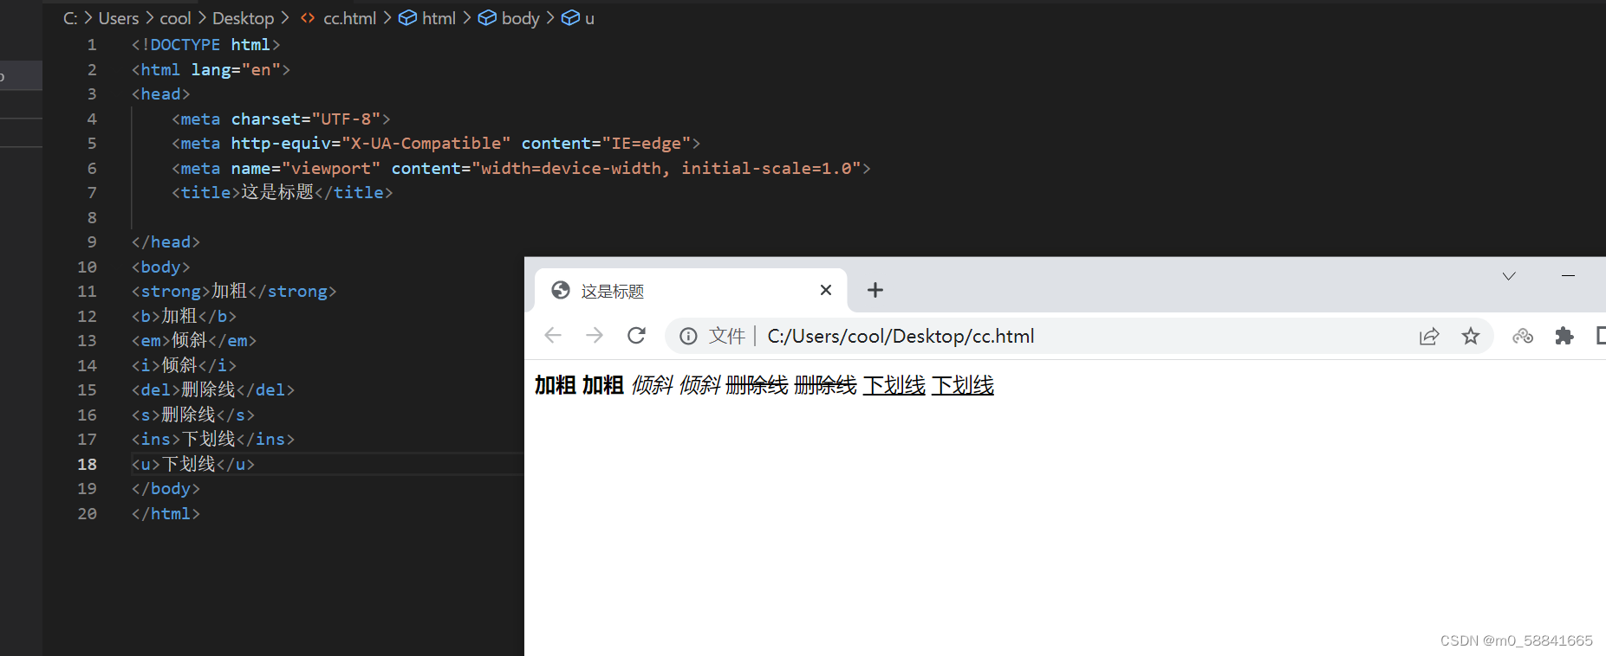Image resolution: width=1606 pixels, height=656 pixels.
Task: Click the first bold 加粗 on the page
Action: click(x=556, y=385)
